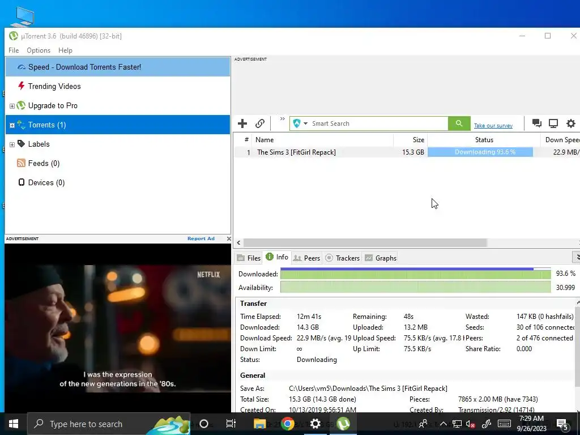
Task: Click the 15.3 GB size cell
Action: (413, 152)
